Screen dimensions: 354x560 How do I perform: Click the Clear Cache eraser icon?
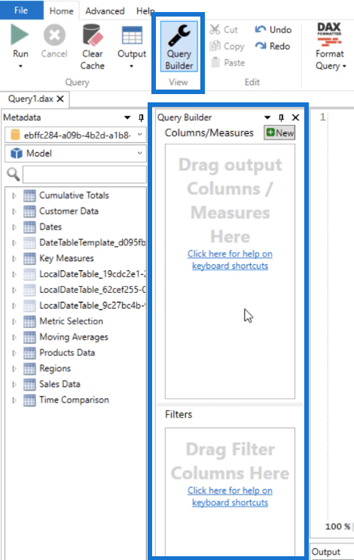click(x=93, y=35)
